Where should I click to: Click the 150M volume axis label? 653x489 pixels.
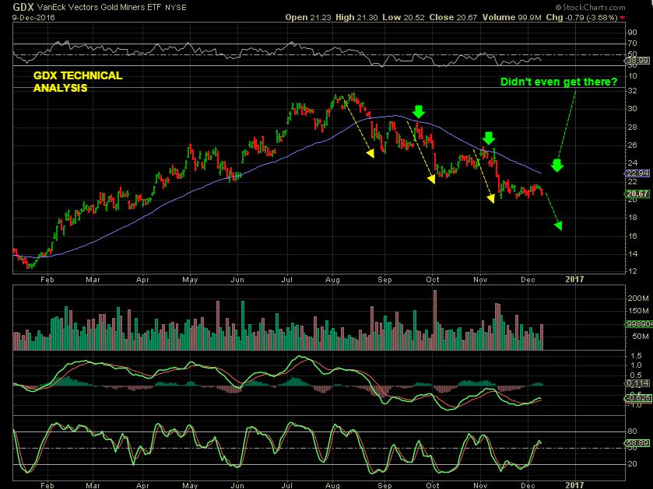coord(638,311)
